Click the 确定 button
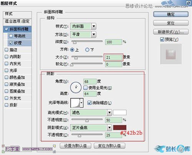 [x=171, y=14]
